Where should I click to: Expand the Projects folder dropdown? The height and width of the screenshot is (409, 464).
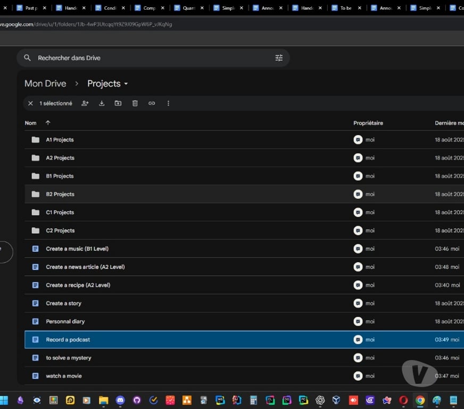(126, 84)
